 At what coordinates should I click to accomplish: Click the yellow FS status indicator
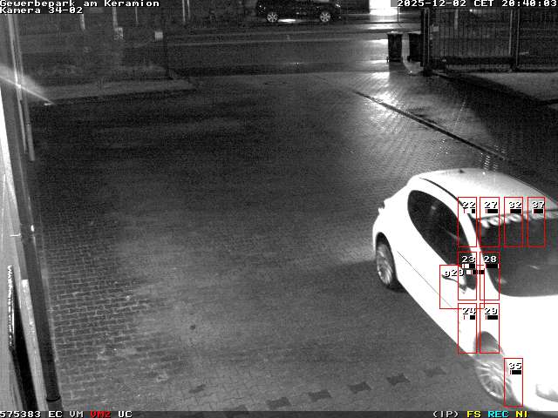click(473, 414)
